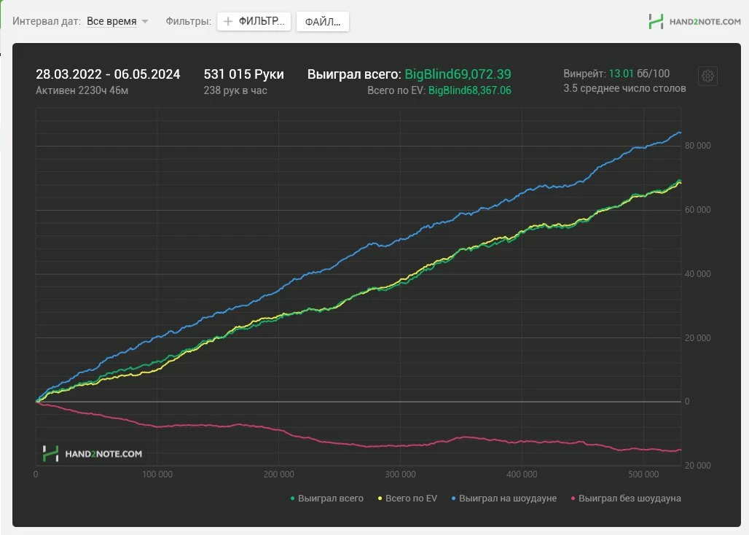Toggle the Выиграл на шоудауне legend label
This screenshot has width=749, height=535.
click(508, 499)
